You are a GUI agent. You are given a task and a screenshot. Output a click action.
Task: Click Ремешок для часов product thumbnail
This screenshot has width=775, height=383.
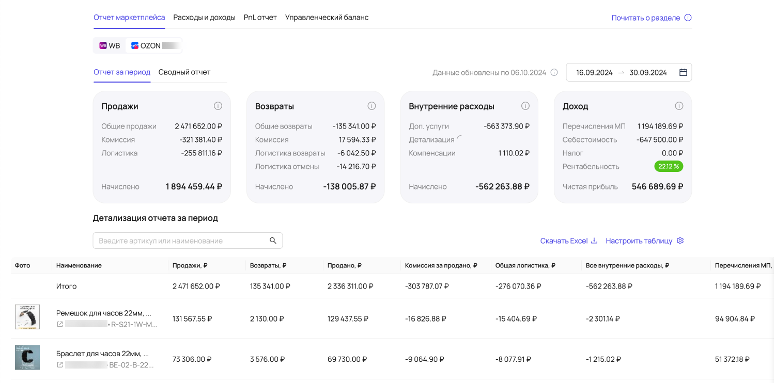tap(27, 317)
